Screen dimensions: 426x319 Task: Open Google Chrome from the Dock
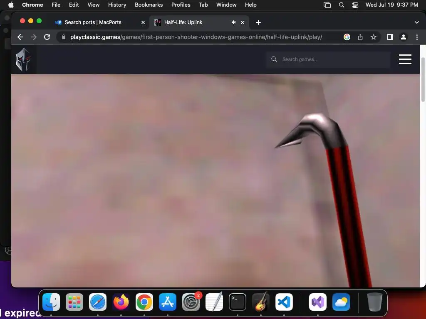pyautogui.click(x=144, y=302)
